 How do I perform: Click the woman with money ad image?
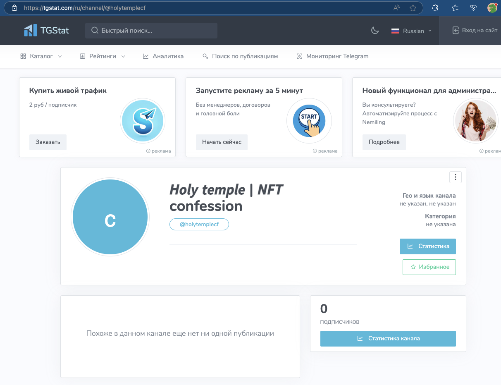[476, 121]
